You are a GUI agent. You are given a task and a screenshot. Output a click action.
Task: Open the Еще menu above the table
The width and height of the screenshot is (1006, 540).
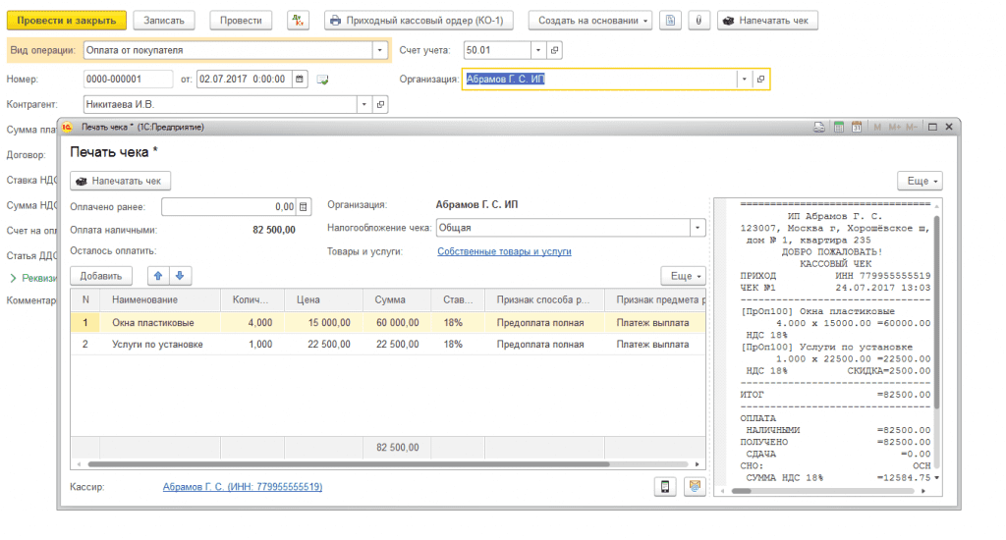(683, 276)
